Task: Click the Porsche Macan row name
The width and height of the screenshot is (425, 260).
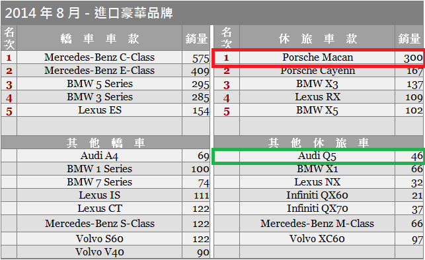Action: click(317, 57)
